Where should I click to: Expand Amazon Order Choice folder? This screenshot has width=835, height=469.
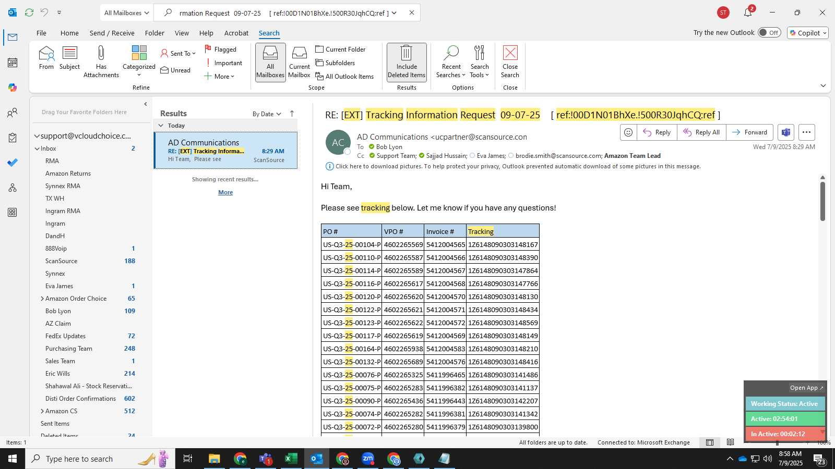click(42, 299)
